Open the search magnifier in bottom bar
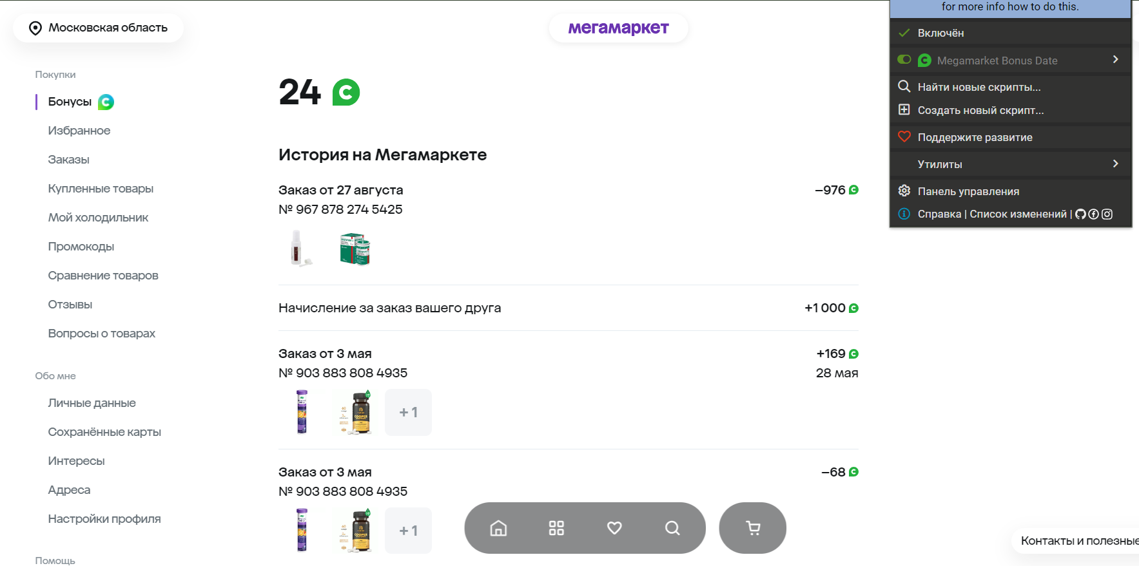Screen dimensions: 1139x566 (x=672, y=528)
